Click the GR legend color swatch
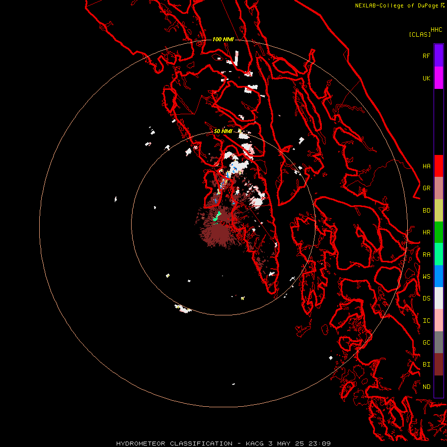Viewport: 447px width, 447px height. click(439, 188)
